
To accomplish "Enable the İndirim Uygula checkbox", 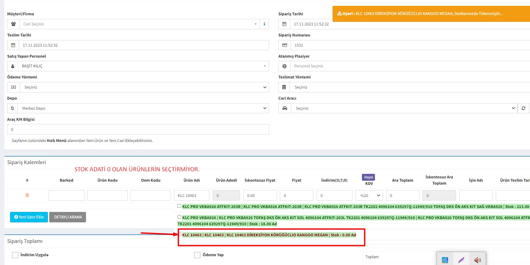I will (15, 255).
